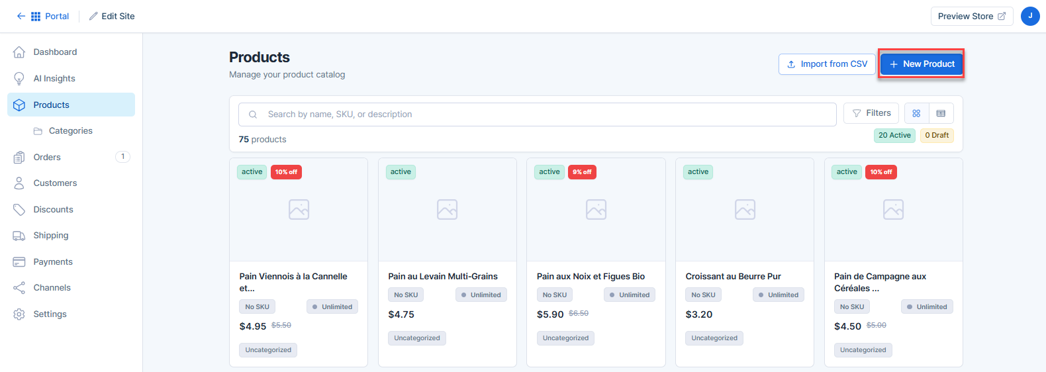Click title Pain aux Noix et Figues Bio

click(591, 276)
